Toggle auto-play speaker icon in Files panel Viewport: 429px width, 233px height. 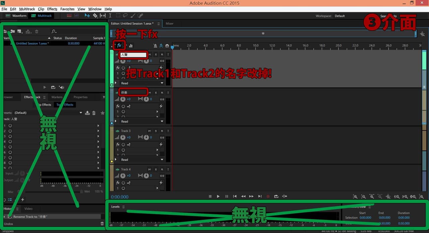(x=61, y=87)
